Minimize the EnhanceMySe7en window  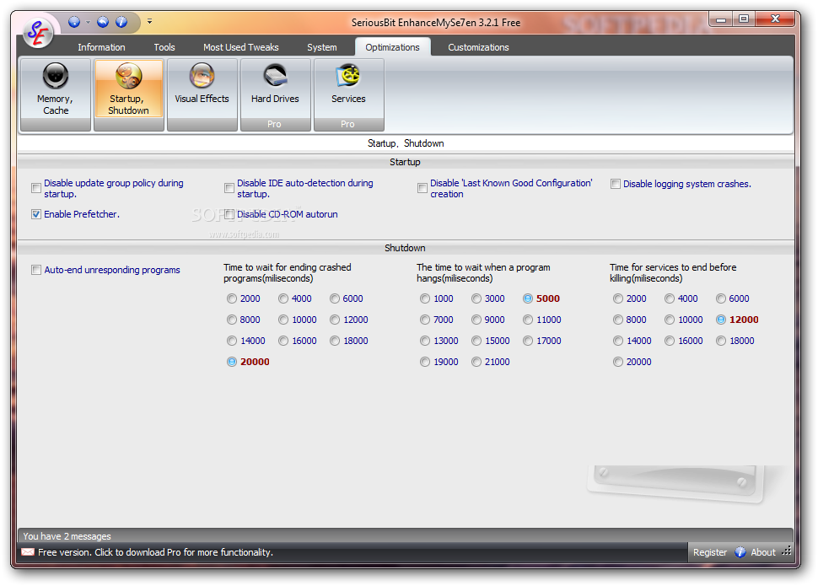click(x=721, y=19)
